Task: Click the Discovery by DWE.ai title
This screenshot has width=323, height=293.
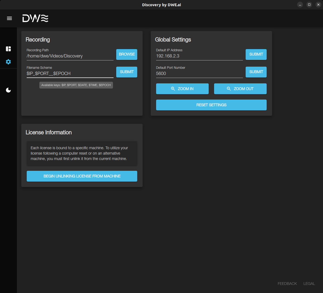Action: click(161, 5)
